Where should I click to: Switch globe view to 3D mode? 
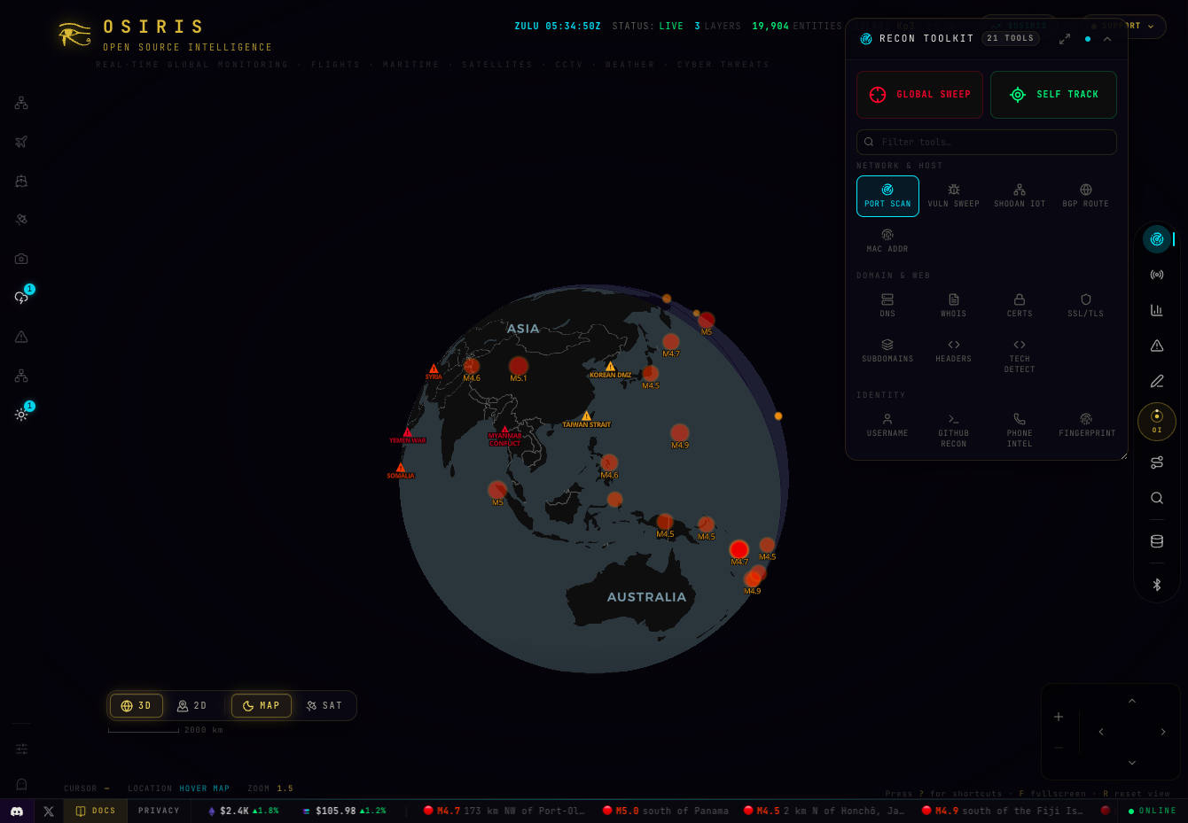(137, 706)
